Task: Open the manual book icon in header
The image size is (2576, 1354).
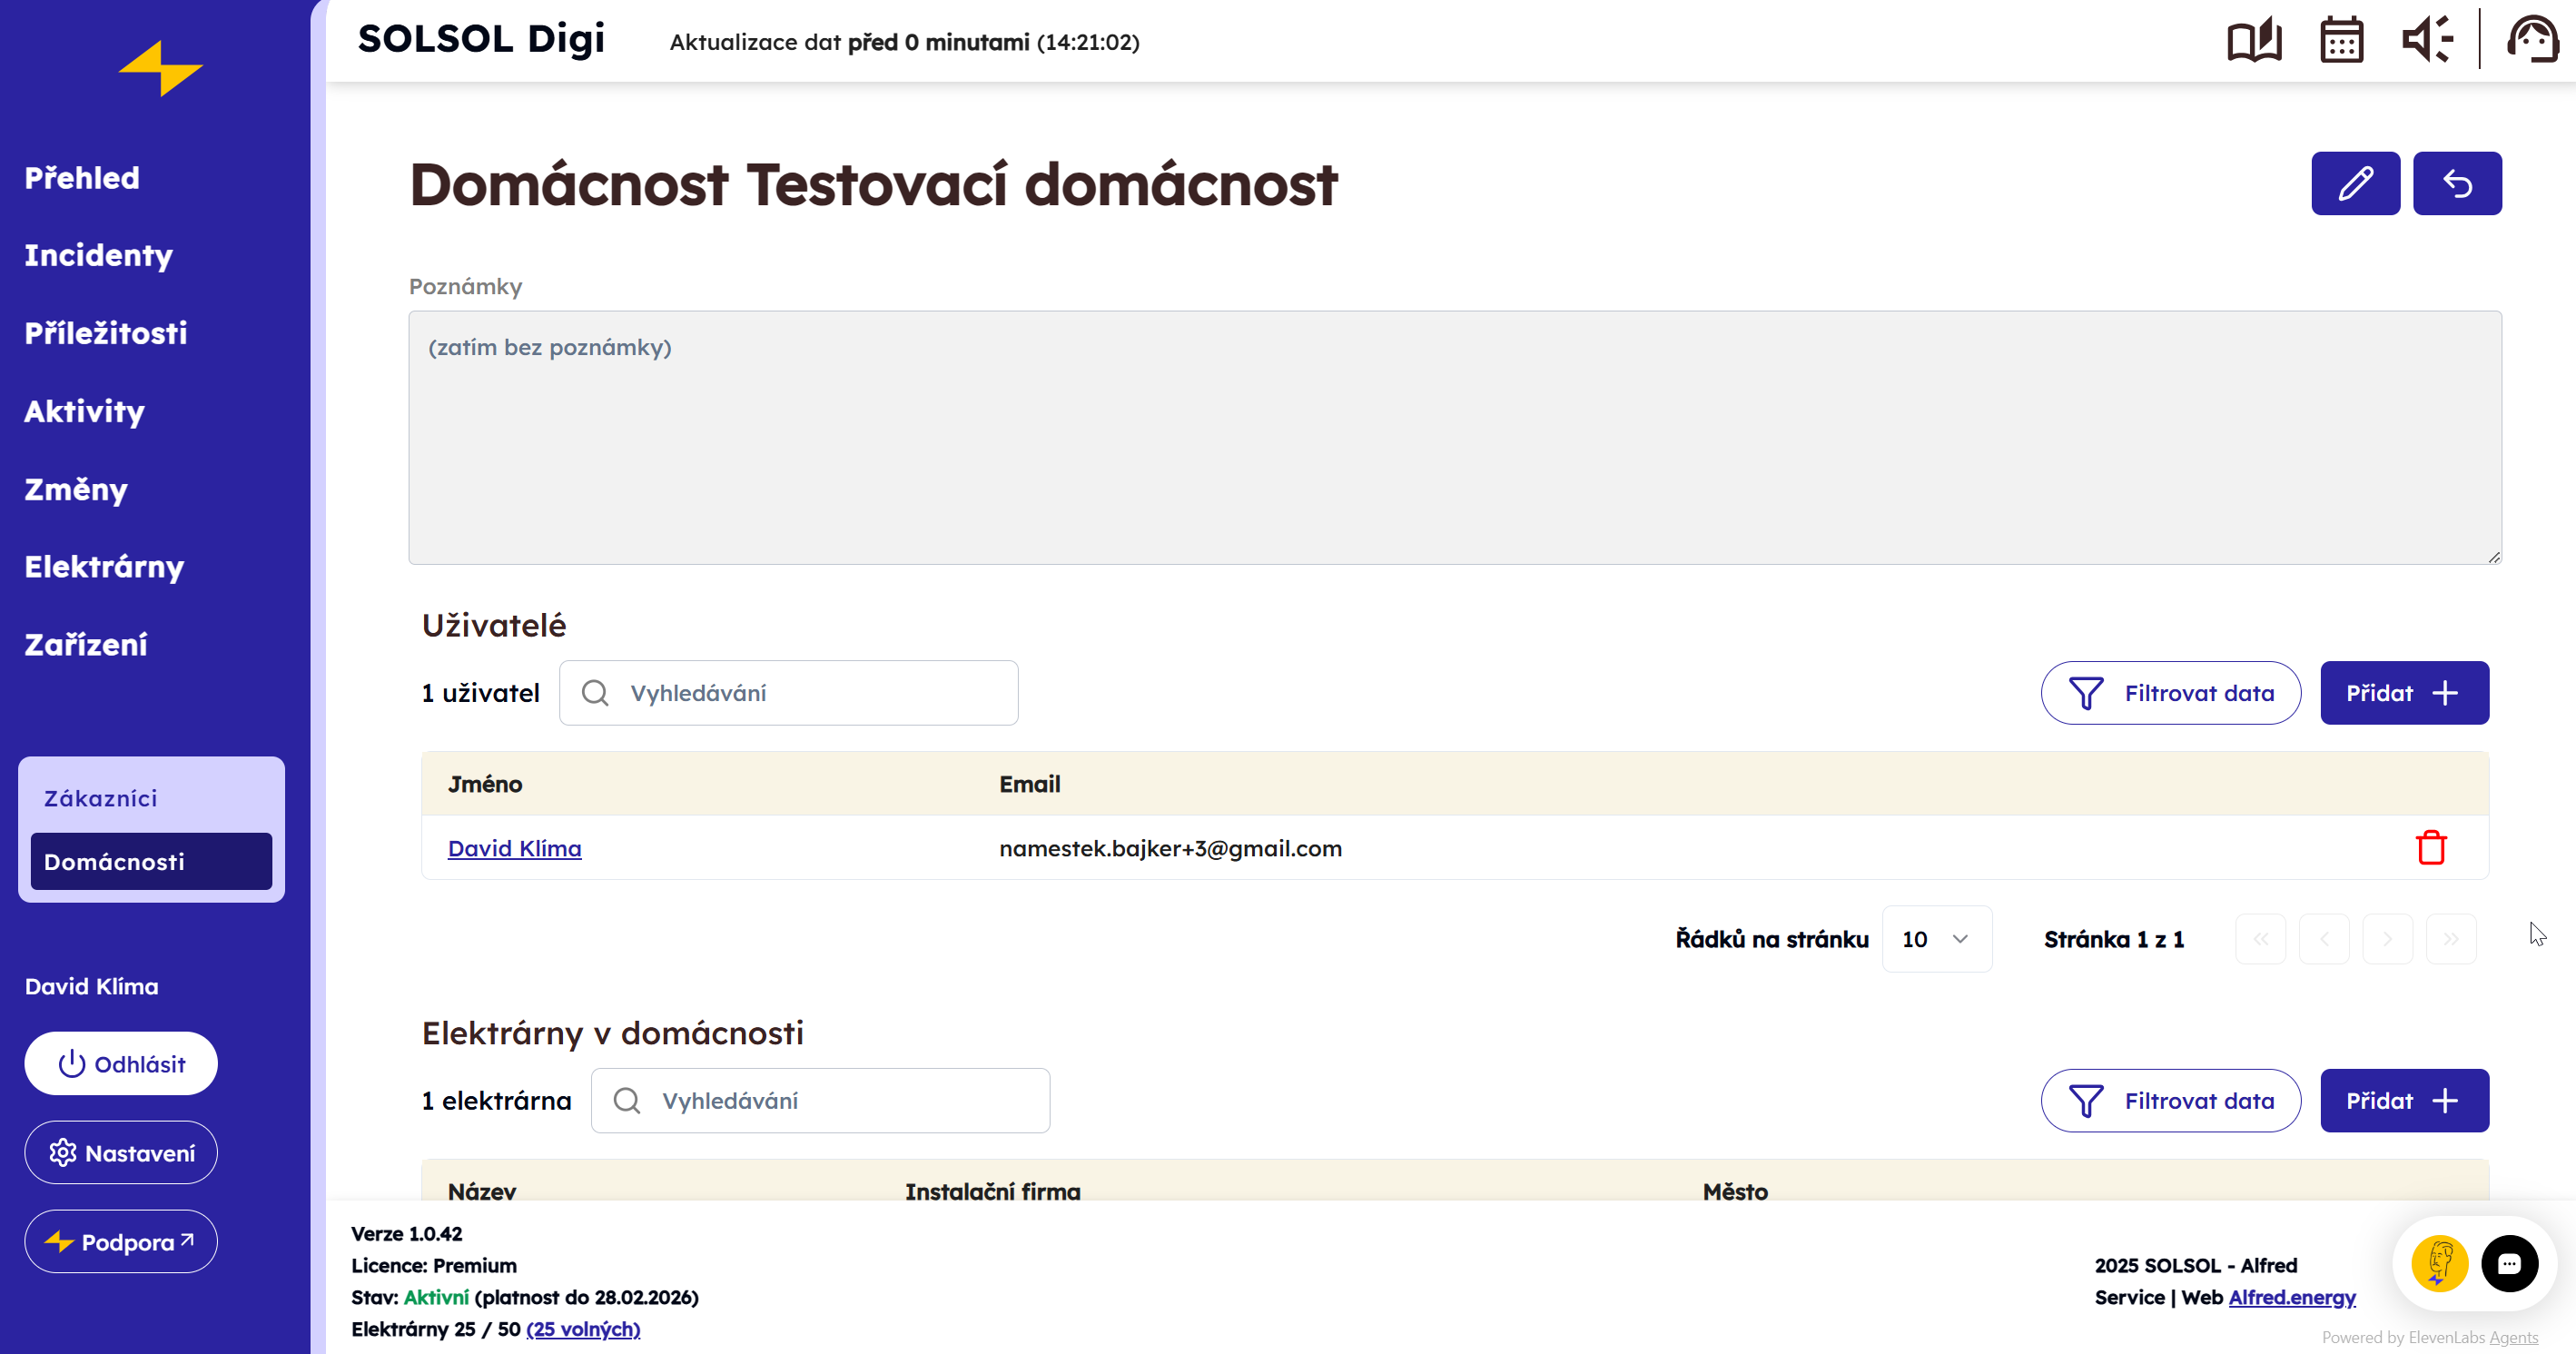Action: 2253,41
